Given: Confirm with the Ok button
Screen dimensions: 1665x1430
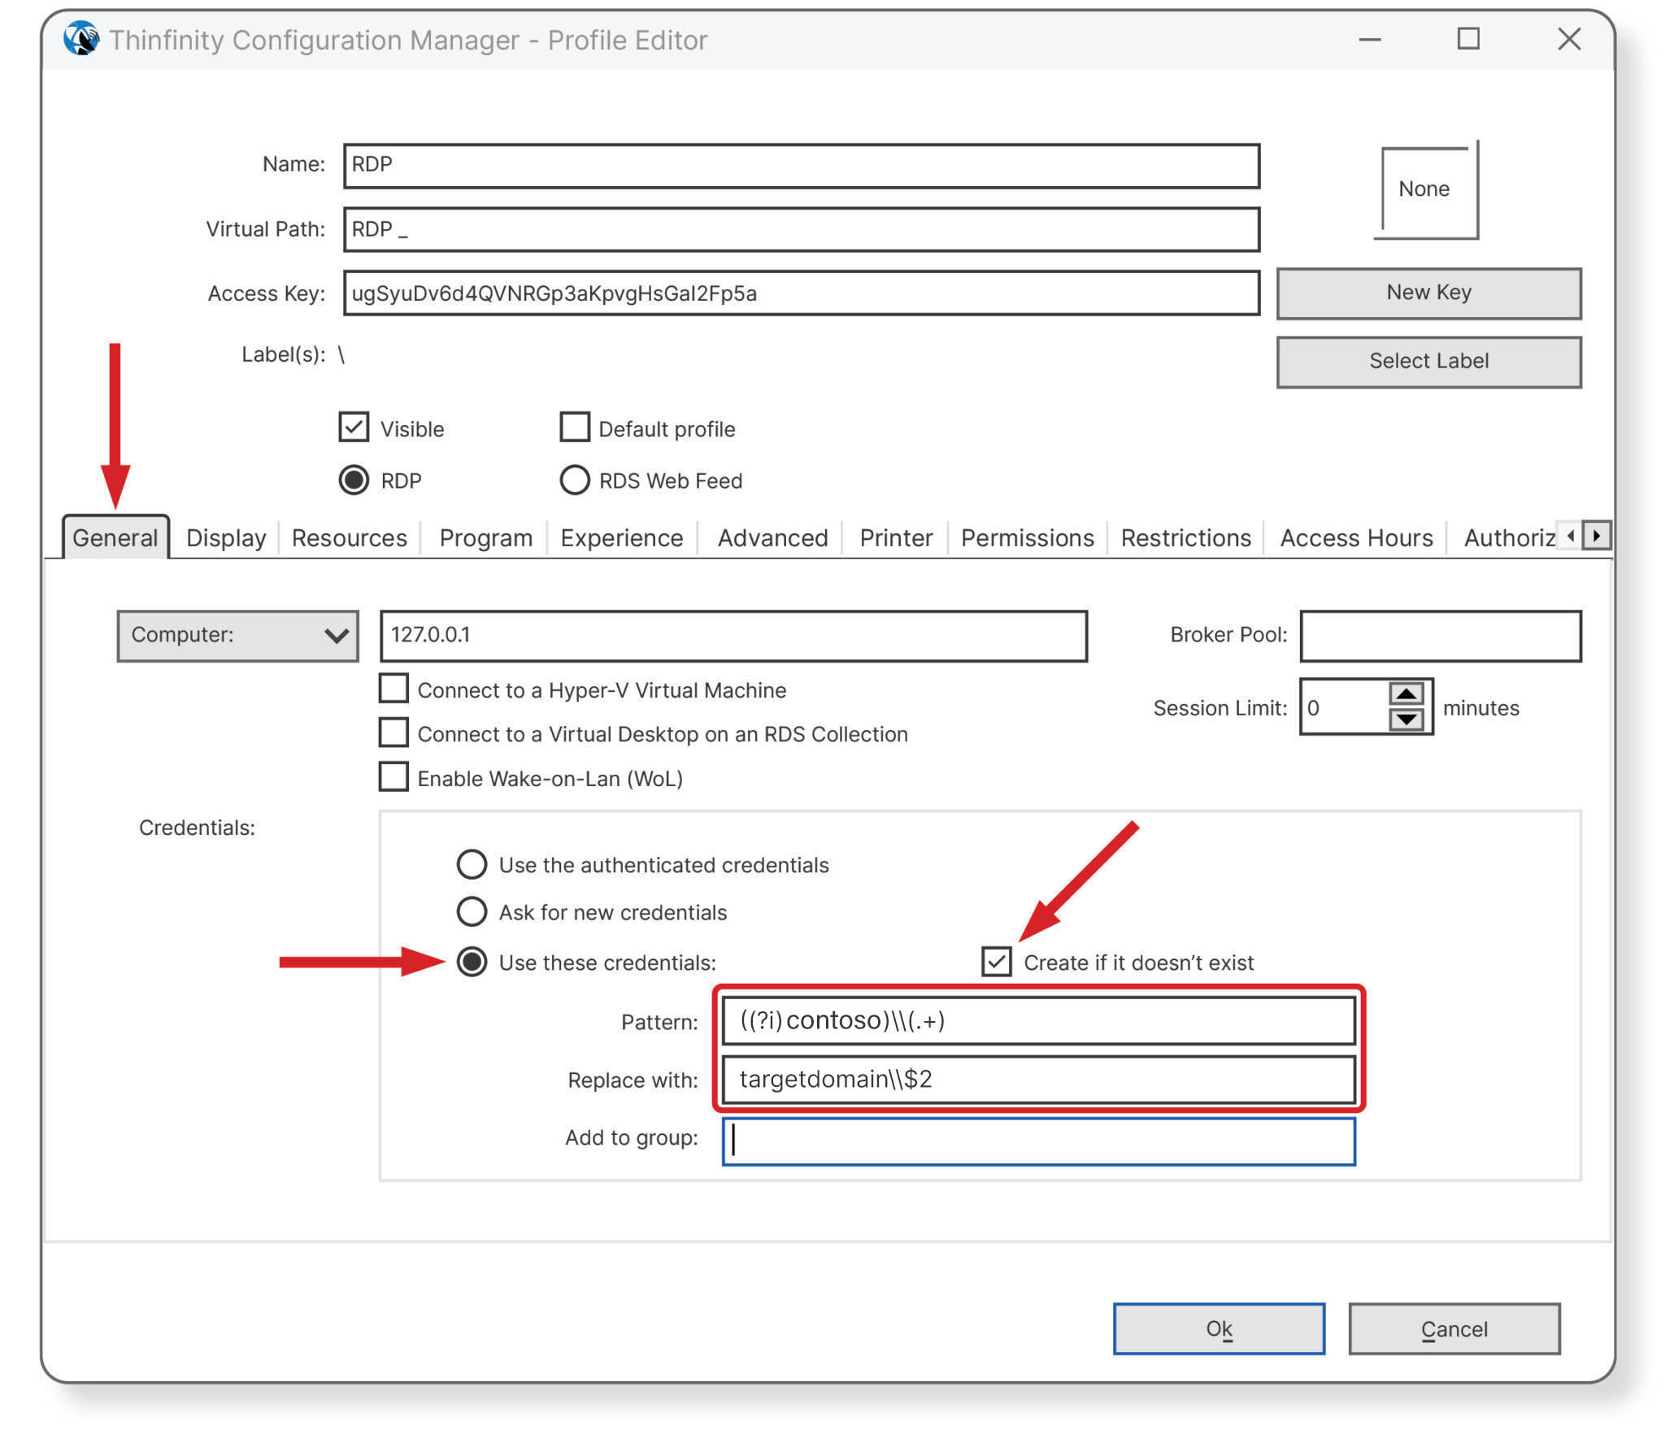Looking at the screenshot, I should (1219, 1328).
